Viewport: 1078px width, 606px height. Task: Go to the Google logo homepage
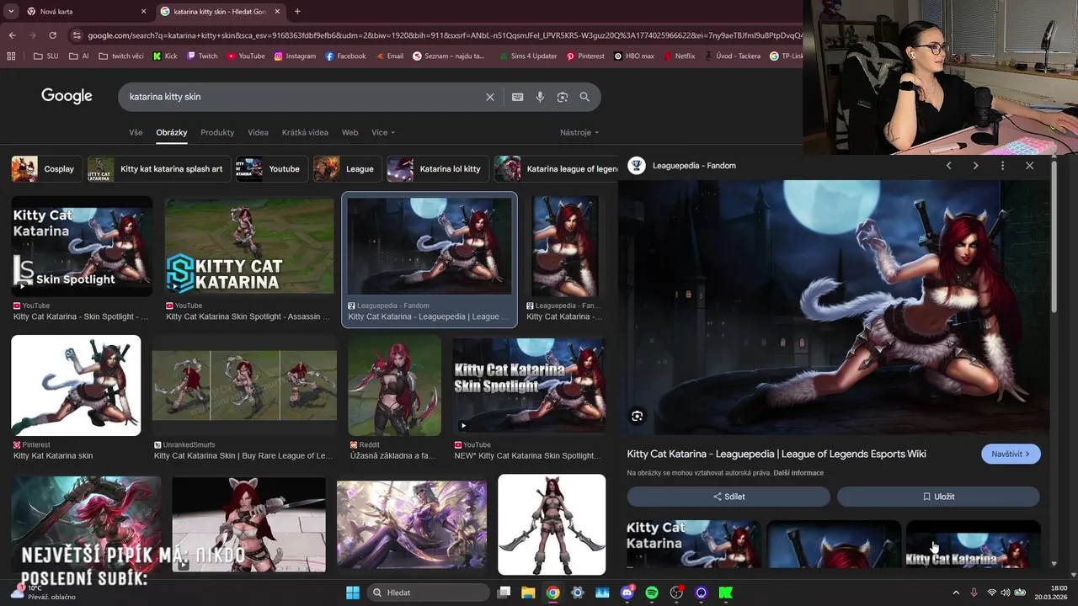coord(67,96)
